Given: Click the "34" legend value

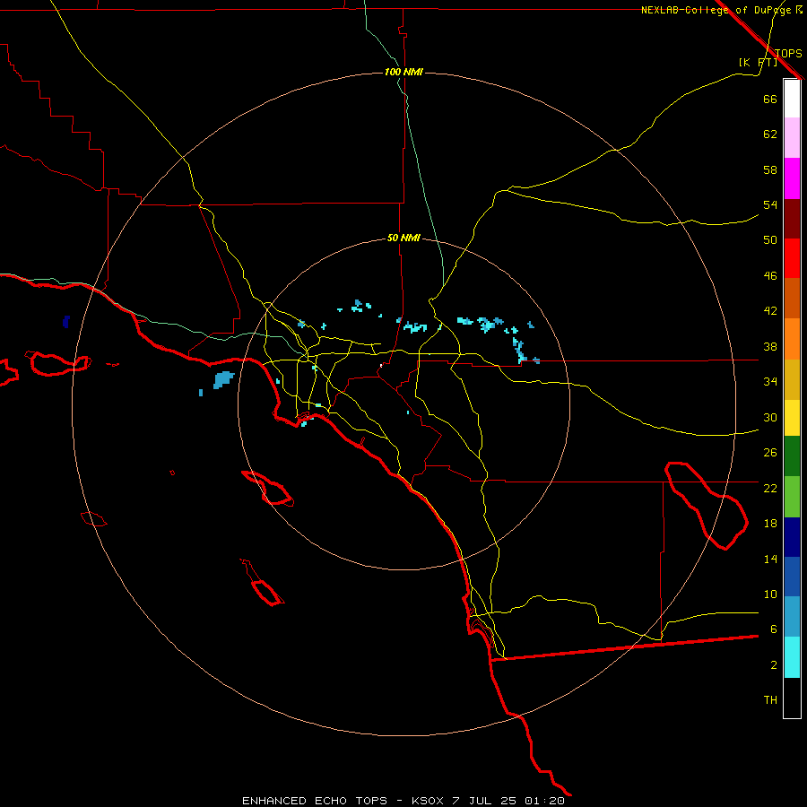Looking at the screenshot, I should (x=770, y=382).
